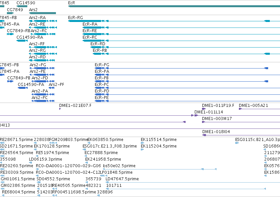
Task: Select the EK170128.5prime EST label
Action: pos(52,147)
